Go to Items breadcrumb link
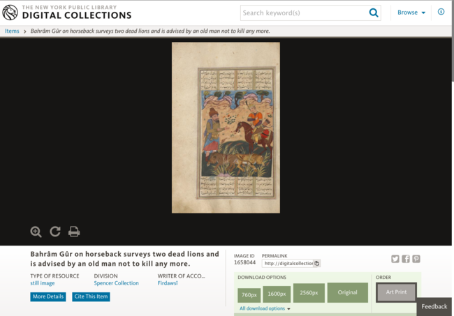 (12, 31)
